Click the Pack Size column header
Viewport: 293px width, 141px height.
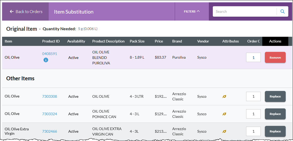[x=137, y=41]
